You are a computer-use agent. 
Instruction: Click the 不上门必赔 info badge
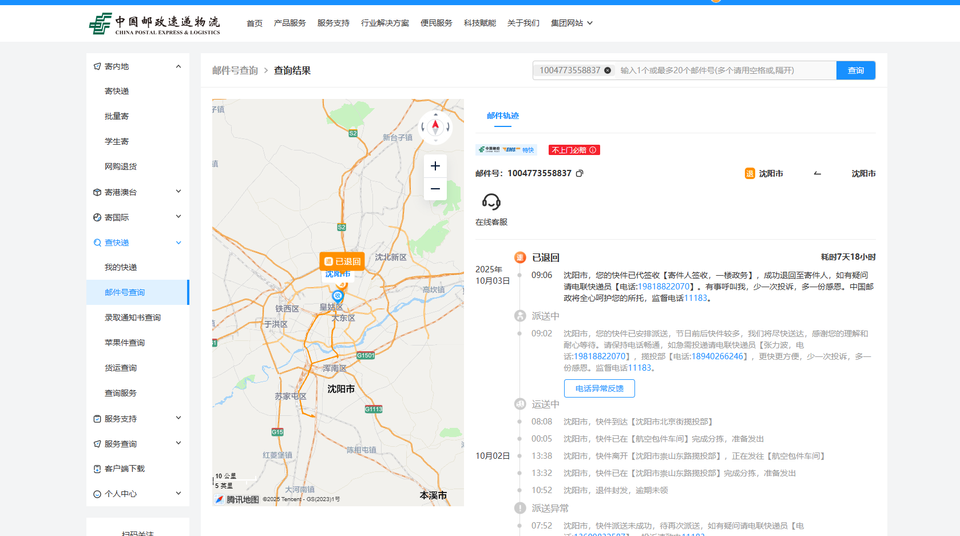(x=574, y=150)
